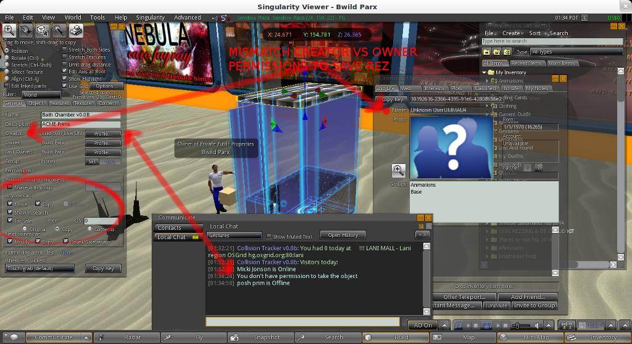The image size is (632, 344).
Task: Open Radar from bottom toolbar
Action: click(127, 338)
